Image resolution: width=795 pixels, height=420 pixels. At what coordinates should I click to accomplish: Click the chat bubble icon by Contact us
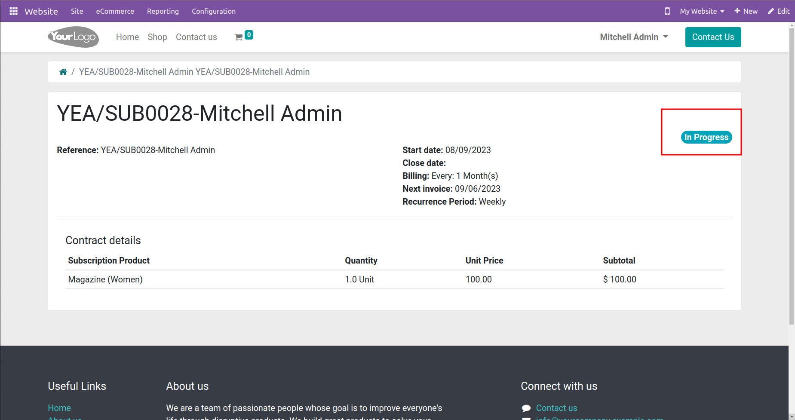(x=526, y=408)
